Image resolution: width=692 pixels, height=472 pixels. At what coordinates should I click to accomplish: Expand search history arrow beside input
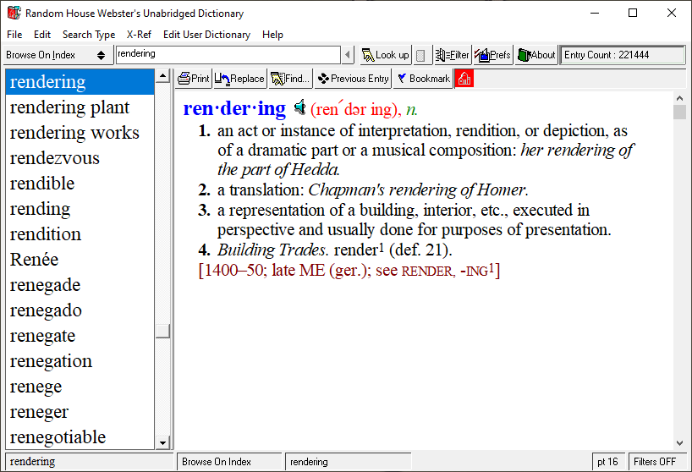(x=348, y=55)
